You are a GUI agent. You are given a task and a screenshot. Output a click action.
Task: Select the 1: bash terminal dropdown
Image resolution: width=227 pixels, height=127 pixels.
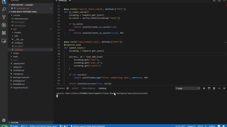pos(188,88)
